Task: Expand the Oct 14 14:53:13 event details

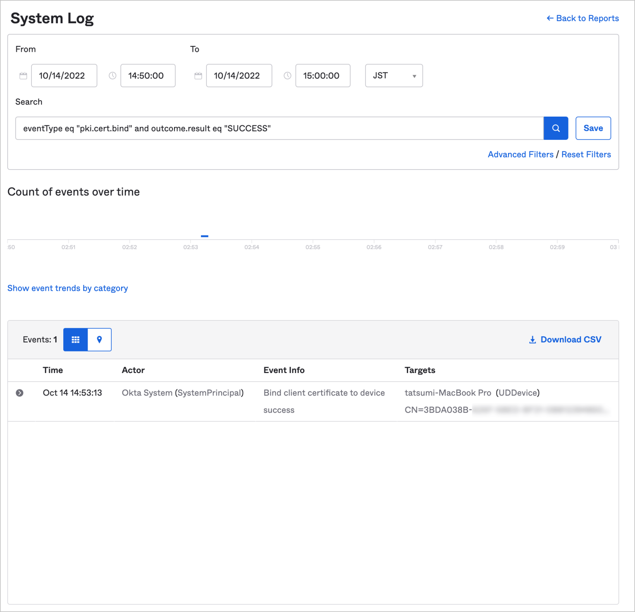Action: (19, 393)
